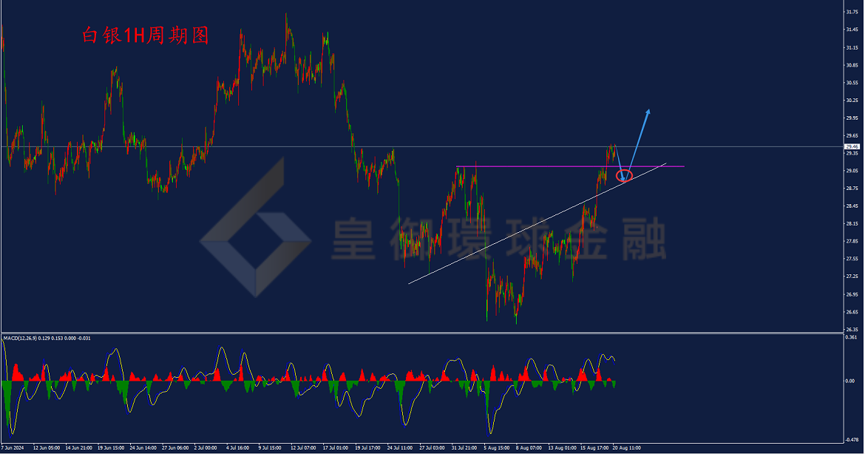Click the red circle marker on the trendline
865x454 pixels.
tap(624, 177)
